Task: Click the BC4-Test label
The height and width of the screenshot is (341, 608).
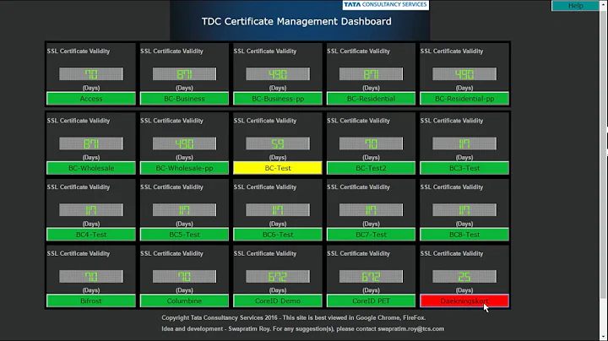Action: tap(91, 235)
